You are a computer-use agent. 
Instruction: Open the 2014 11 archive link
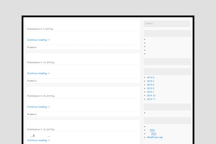tap(151, 99)
